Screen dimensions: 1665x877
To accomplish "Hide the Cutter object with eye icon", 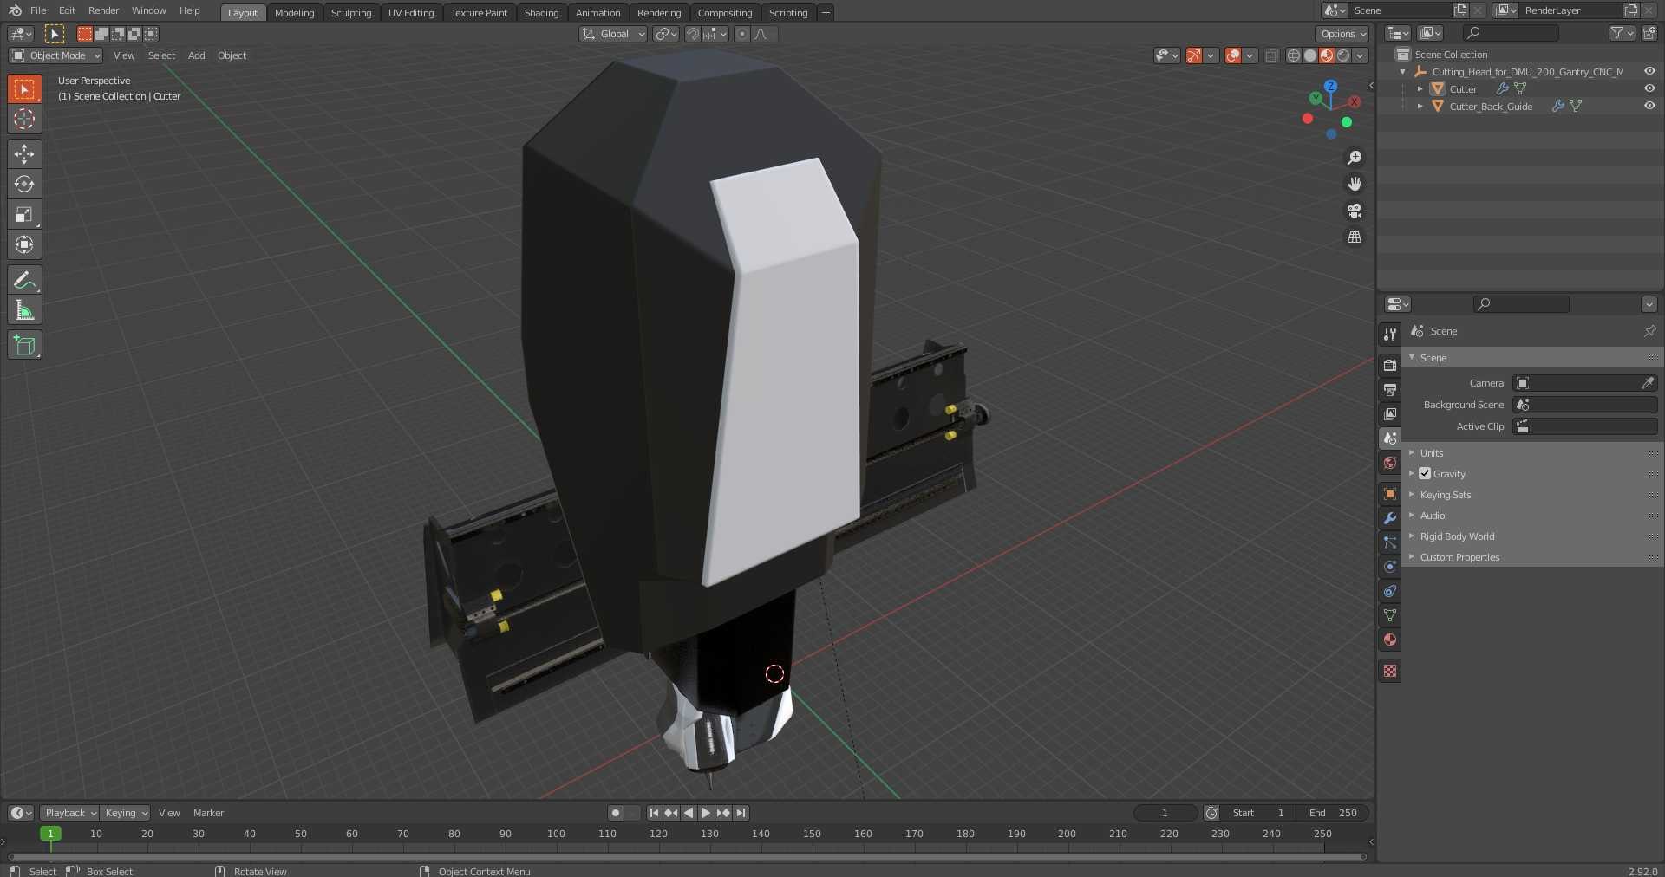I will pyautogui.click(x=1649, y=88).
